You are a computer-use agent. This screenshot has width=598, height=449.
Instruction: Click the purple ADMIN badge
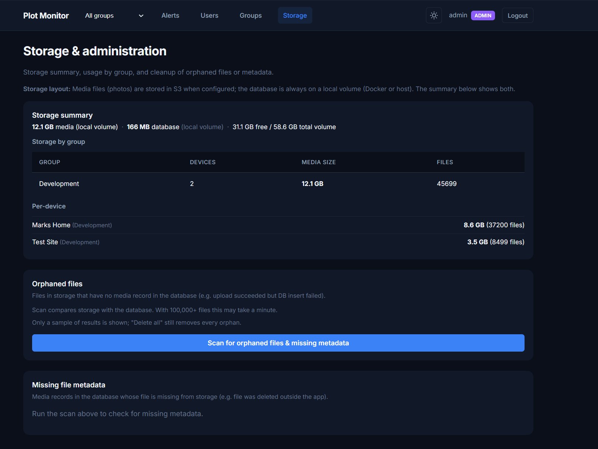[x=482, y=15]
